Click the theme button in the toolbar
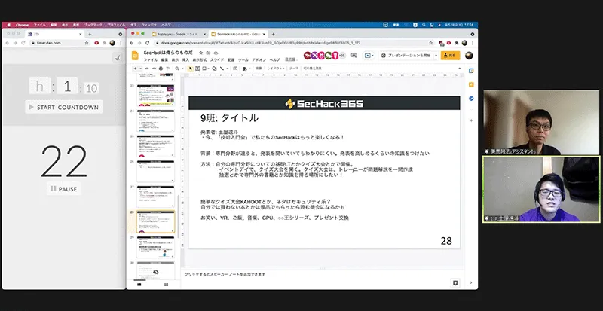This screenshot has height=311, width=603. click(x=294, y=69)
